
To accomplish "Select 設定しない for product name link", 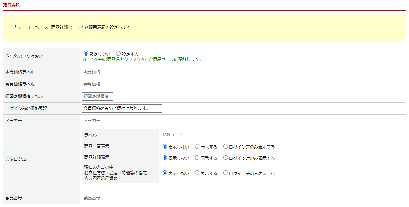I will click(x=86, y=54).
